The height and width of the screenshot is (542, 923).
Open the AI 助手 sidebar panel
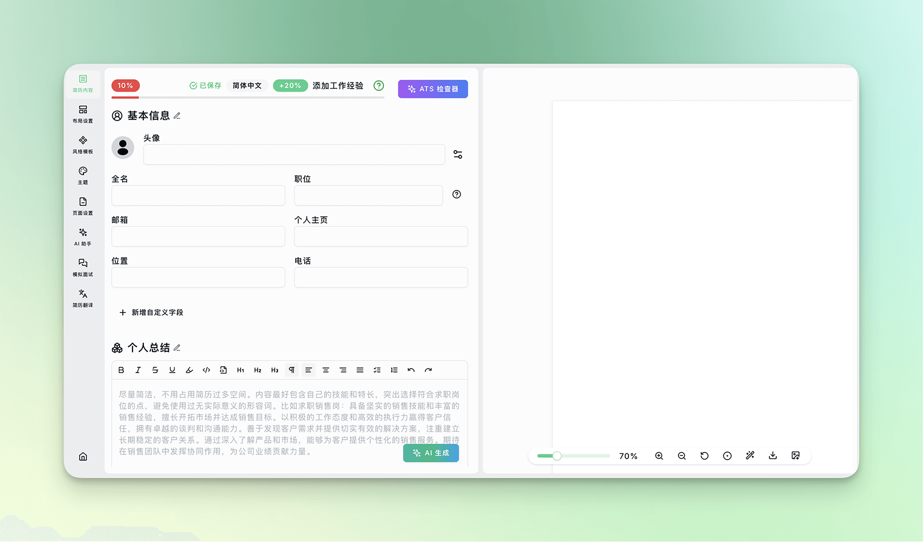click(x=83, y=237)
